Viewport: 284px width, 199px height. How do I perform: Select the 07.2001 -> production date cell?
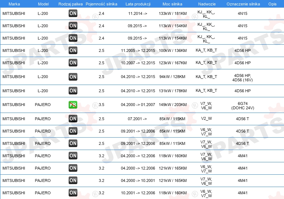point(137,119)
